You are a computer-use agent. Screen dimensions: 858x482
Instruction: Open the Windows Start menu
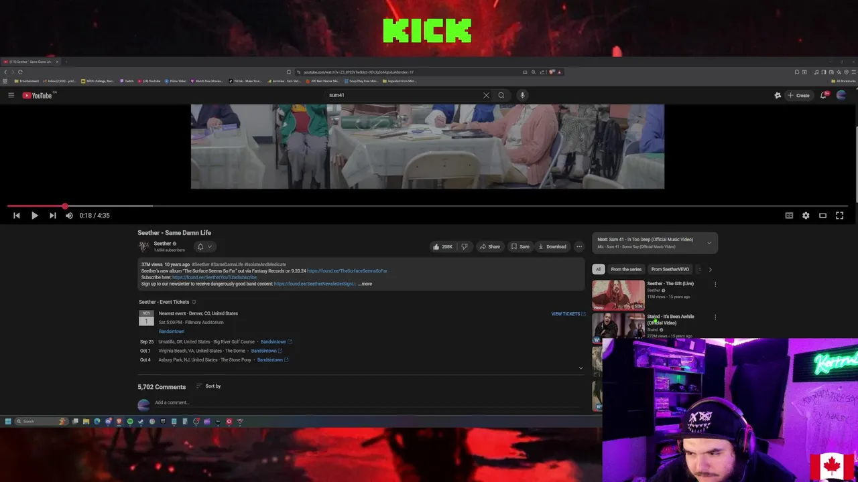[8, 421]
